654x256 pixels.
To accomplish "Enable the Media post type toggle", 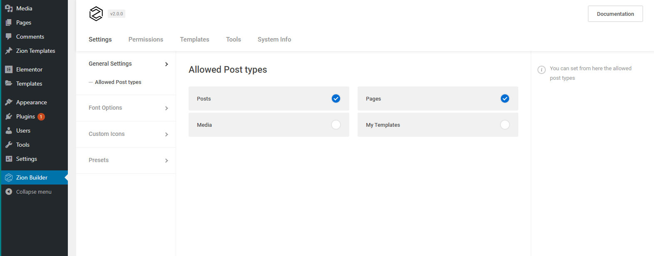I will pos(336,125).
